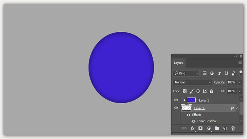Lock all padlock icon
Screen dimensions: 247x139
tap(211, 91)
